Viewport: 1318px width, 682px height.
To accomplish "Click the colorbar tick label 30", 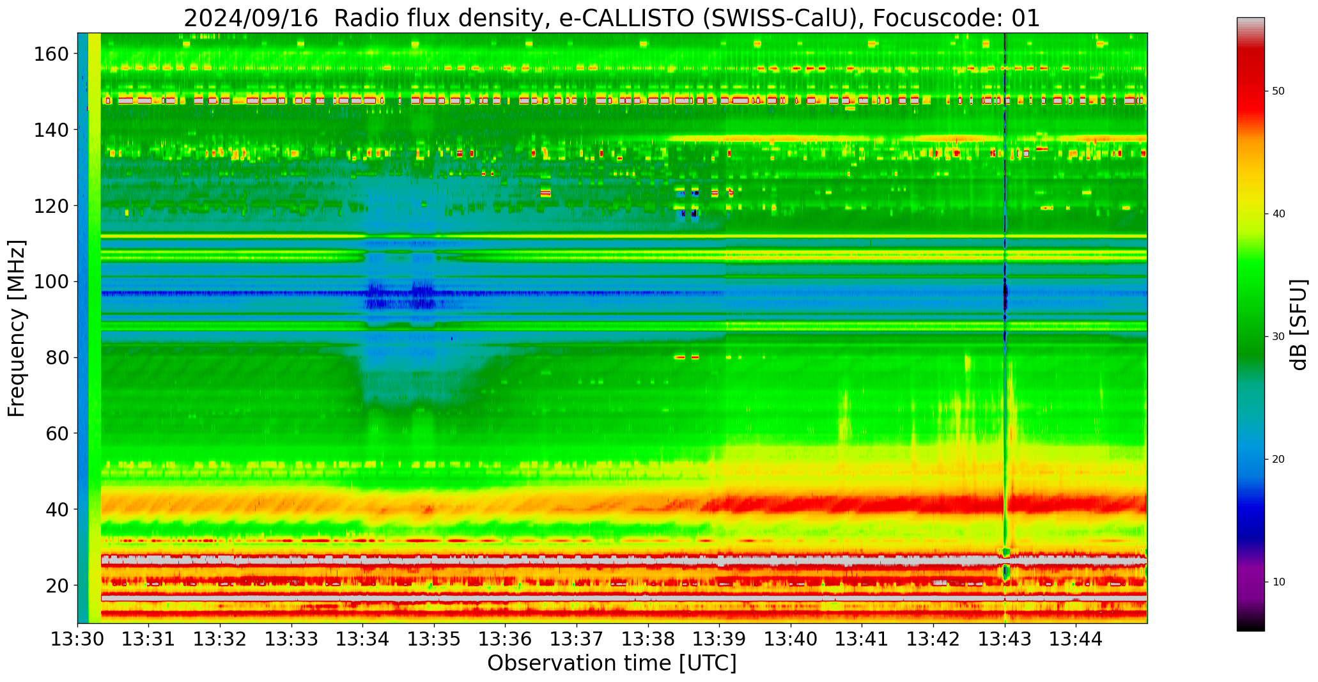I will [1278, 336].
